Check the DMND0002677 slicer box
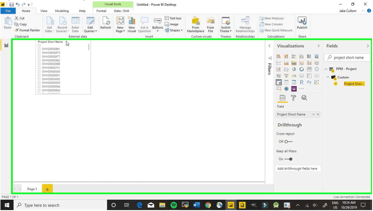Screen dimensions: 373x211 tap(39, 56)
